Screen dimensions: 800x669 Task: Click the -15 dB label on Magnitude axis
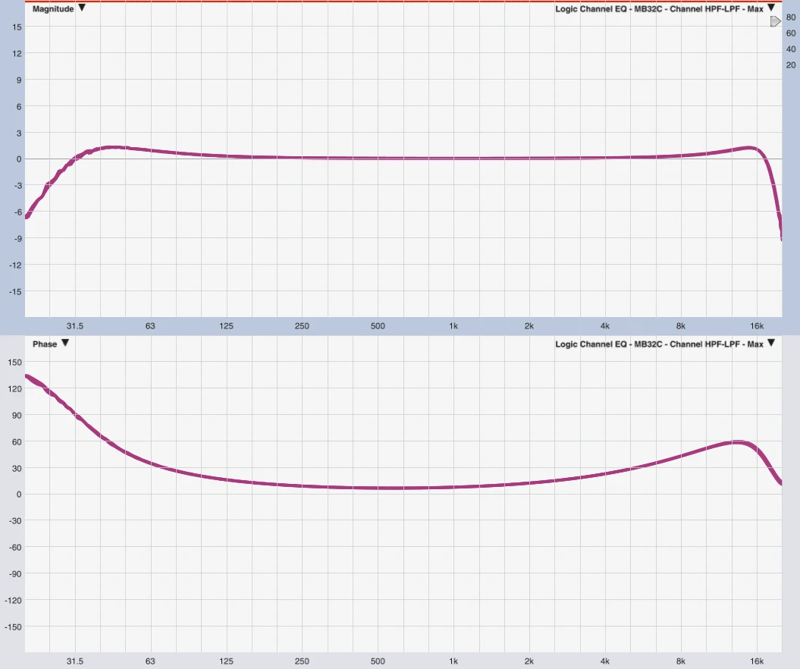point(14,291)
